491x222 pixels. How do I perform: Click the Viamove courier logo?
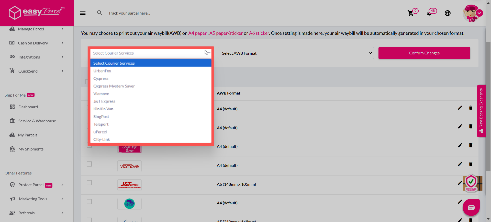[x=129, y=166]
